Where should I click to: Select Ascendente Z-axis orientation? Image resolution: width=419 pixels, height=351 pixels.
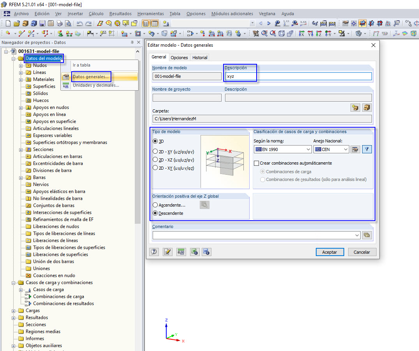(x=155, y=205)
